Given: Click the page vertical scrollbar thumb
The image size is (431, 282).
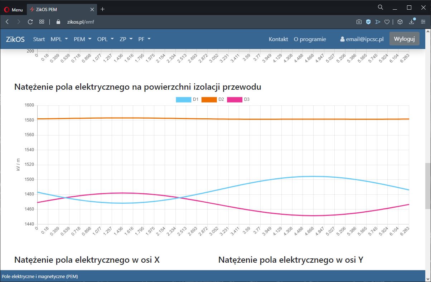Looking at the screenshot, I should pyautogui.click(x=428, y=184).
